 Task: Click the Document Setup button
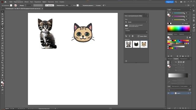click(x=88, y=5)
